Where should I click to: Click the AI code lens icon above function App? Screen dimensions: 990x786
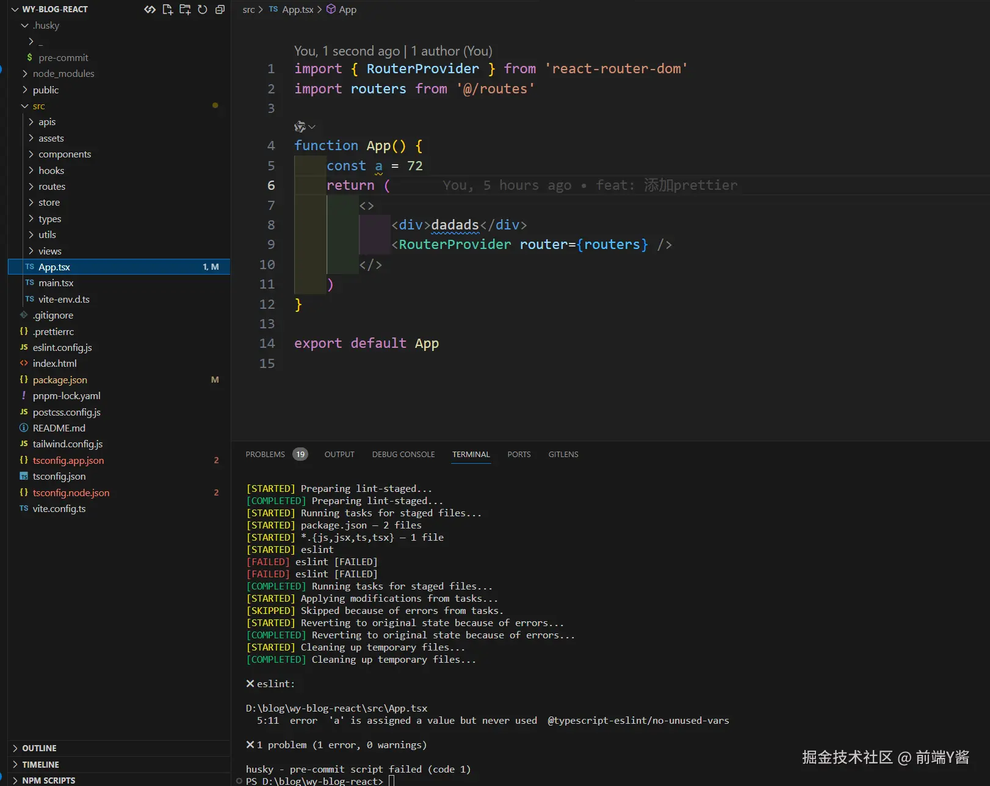pos(300,127)
